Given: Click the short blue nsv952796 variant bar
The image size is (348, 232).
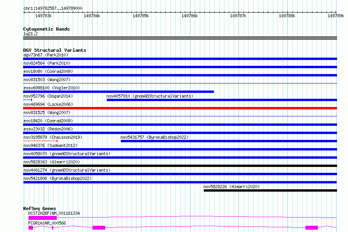Looking at the screenshot, I should 27,100.
